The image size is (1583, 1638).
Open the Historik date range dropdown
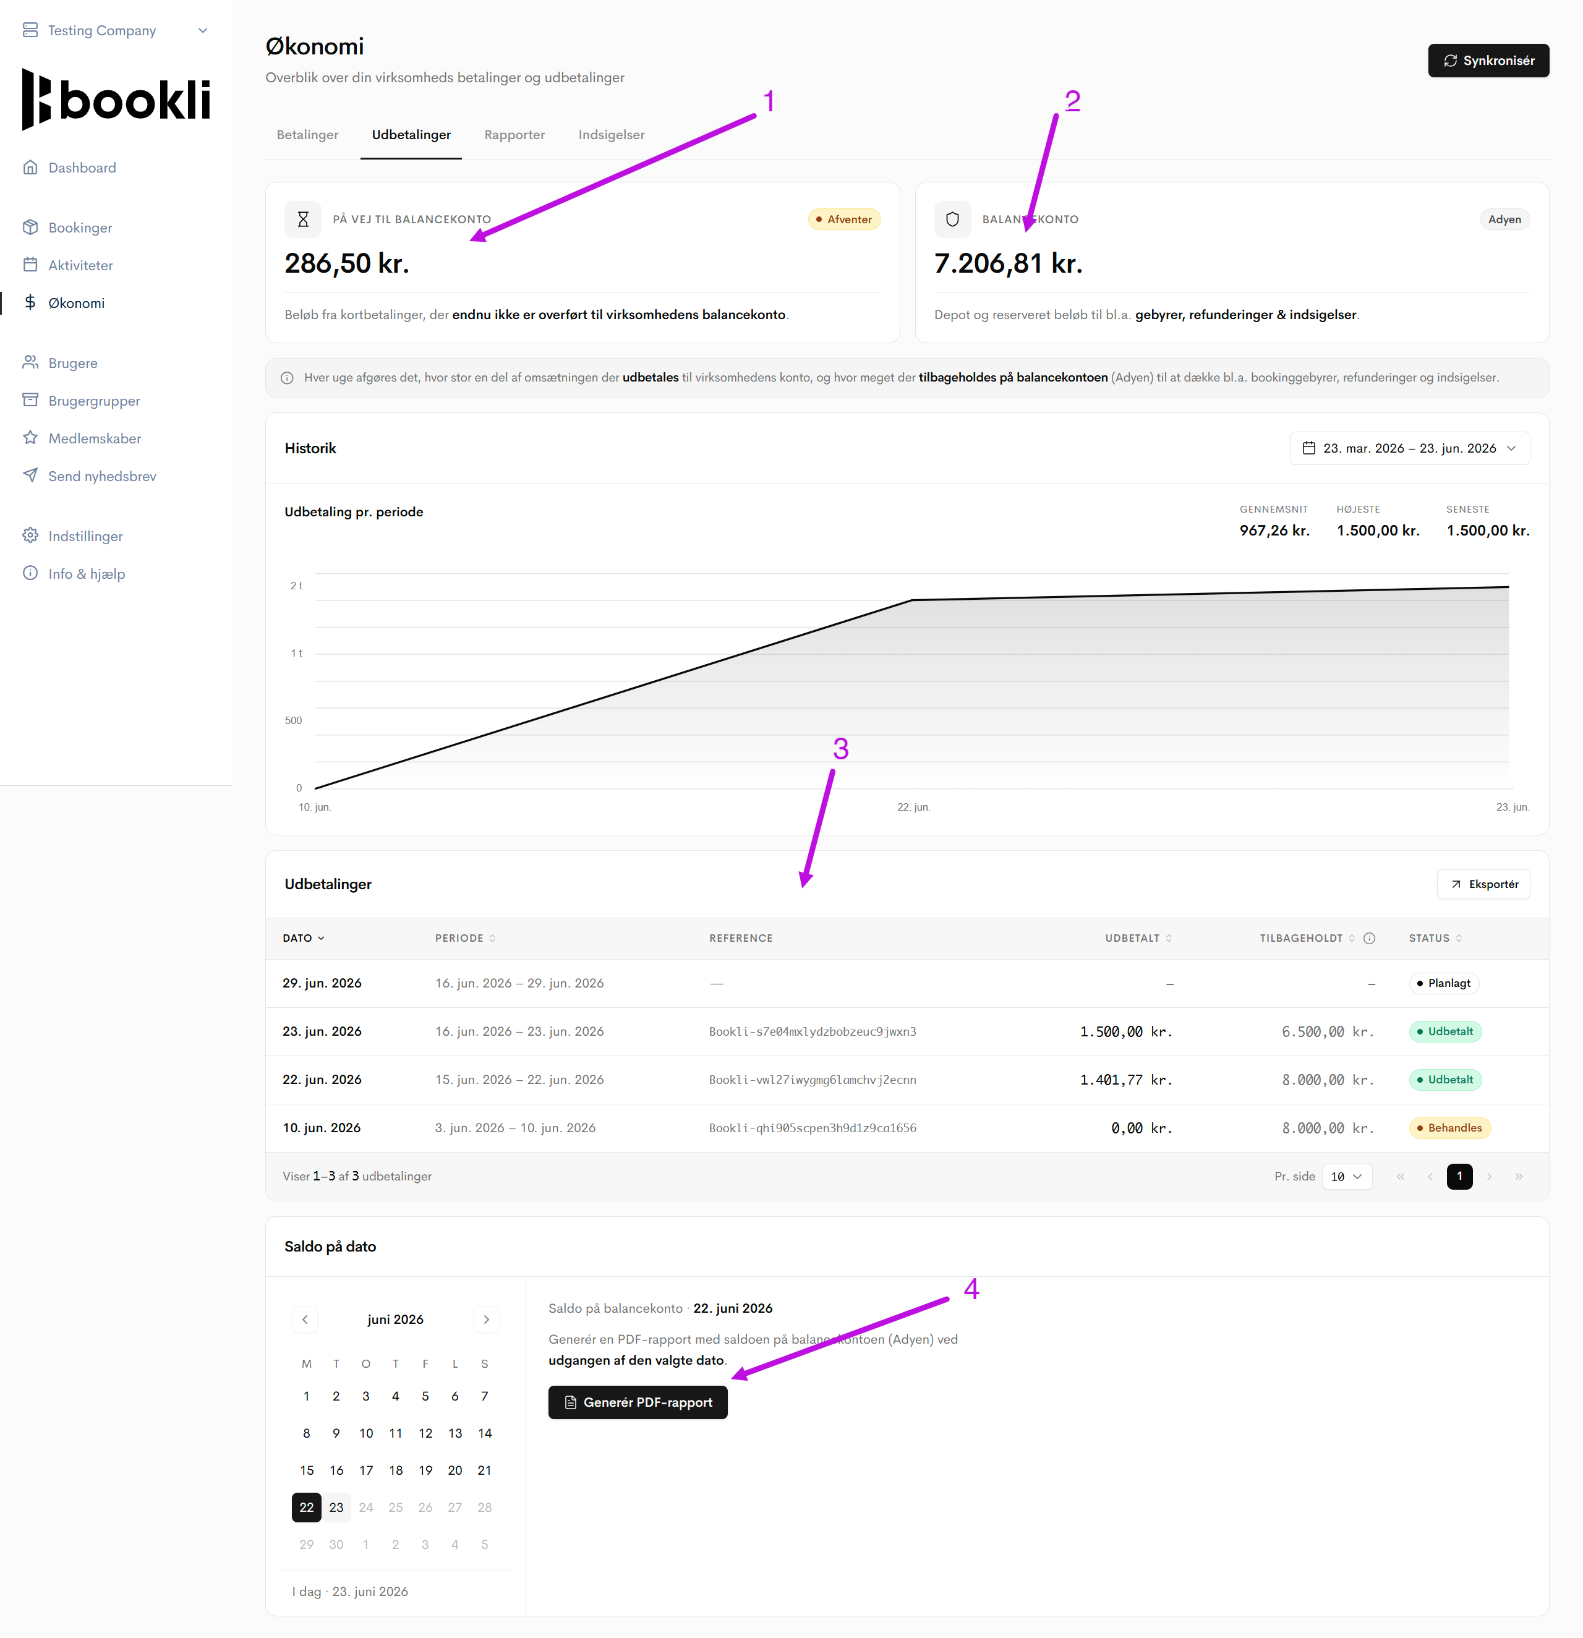[x=1409, y=448]
